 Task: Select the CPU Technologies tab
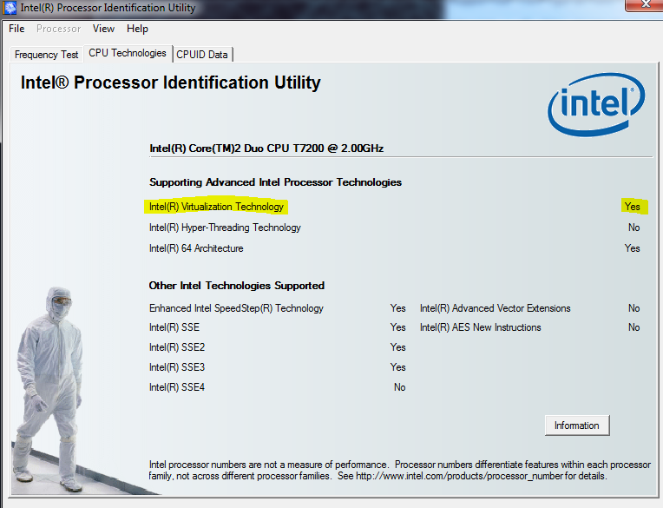pos(128,53)
